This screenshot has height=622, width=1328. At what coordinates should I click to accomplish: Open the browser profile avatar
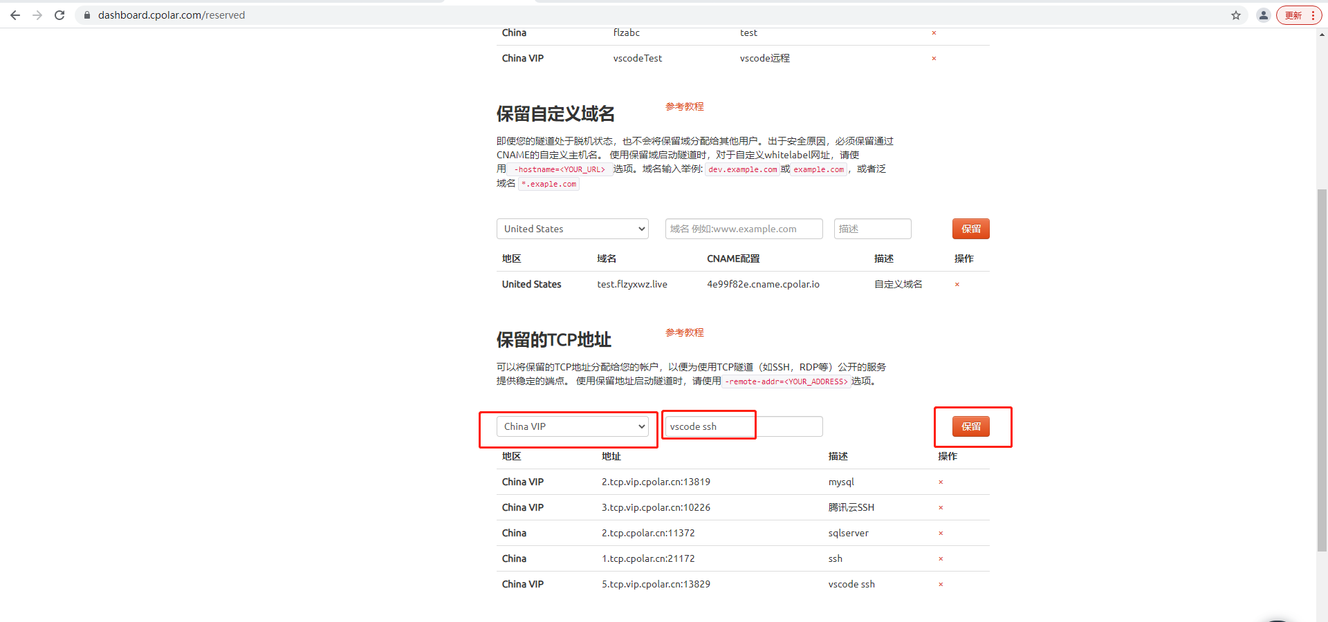point(1263,15)
